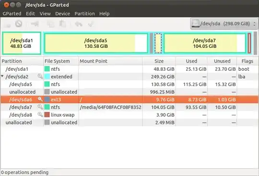Open the View menu
This screenshot has height=176, width=259.
(x=45, y=13)
